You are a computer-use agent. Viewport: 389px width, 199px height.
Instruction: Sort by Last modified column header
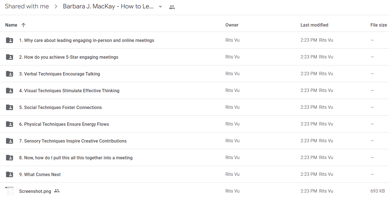(x=314, y=25)
